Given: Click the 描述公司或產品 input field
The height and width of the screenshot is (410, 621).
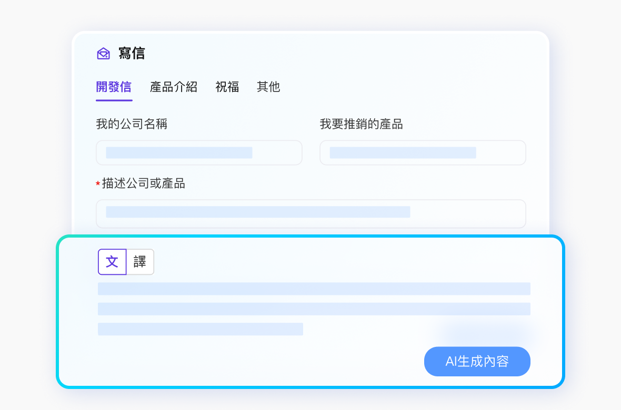Looking at the screenshot, I should (x=310, y=213).
